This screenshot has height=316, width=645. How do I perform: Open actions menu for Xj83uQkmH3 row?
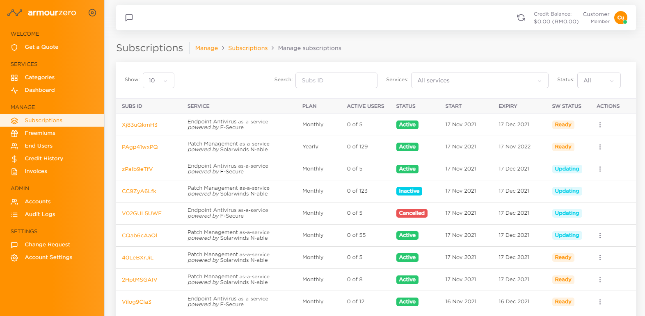click(600, 125)
